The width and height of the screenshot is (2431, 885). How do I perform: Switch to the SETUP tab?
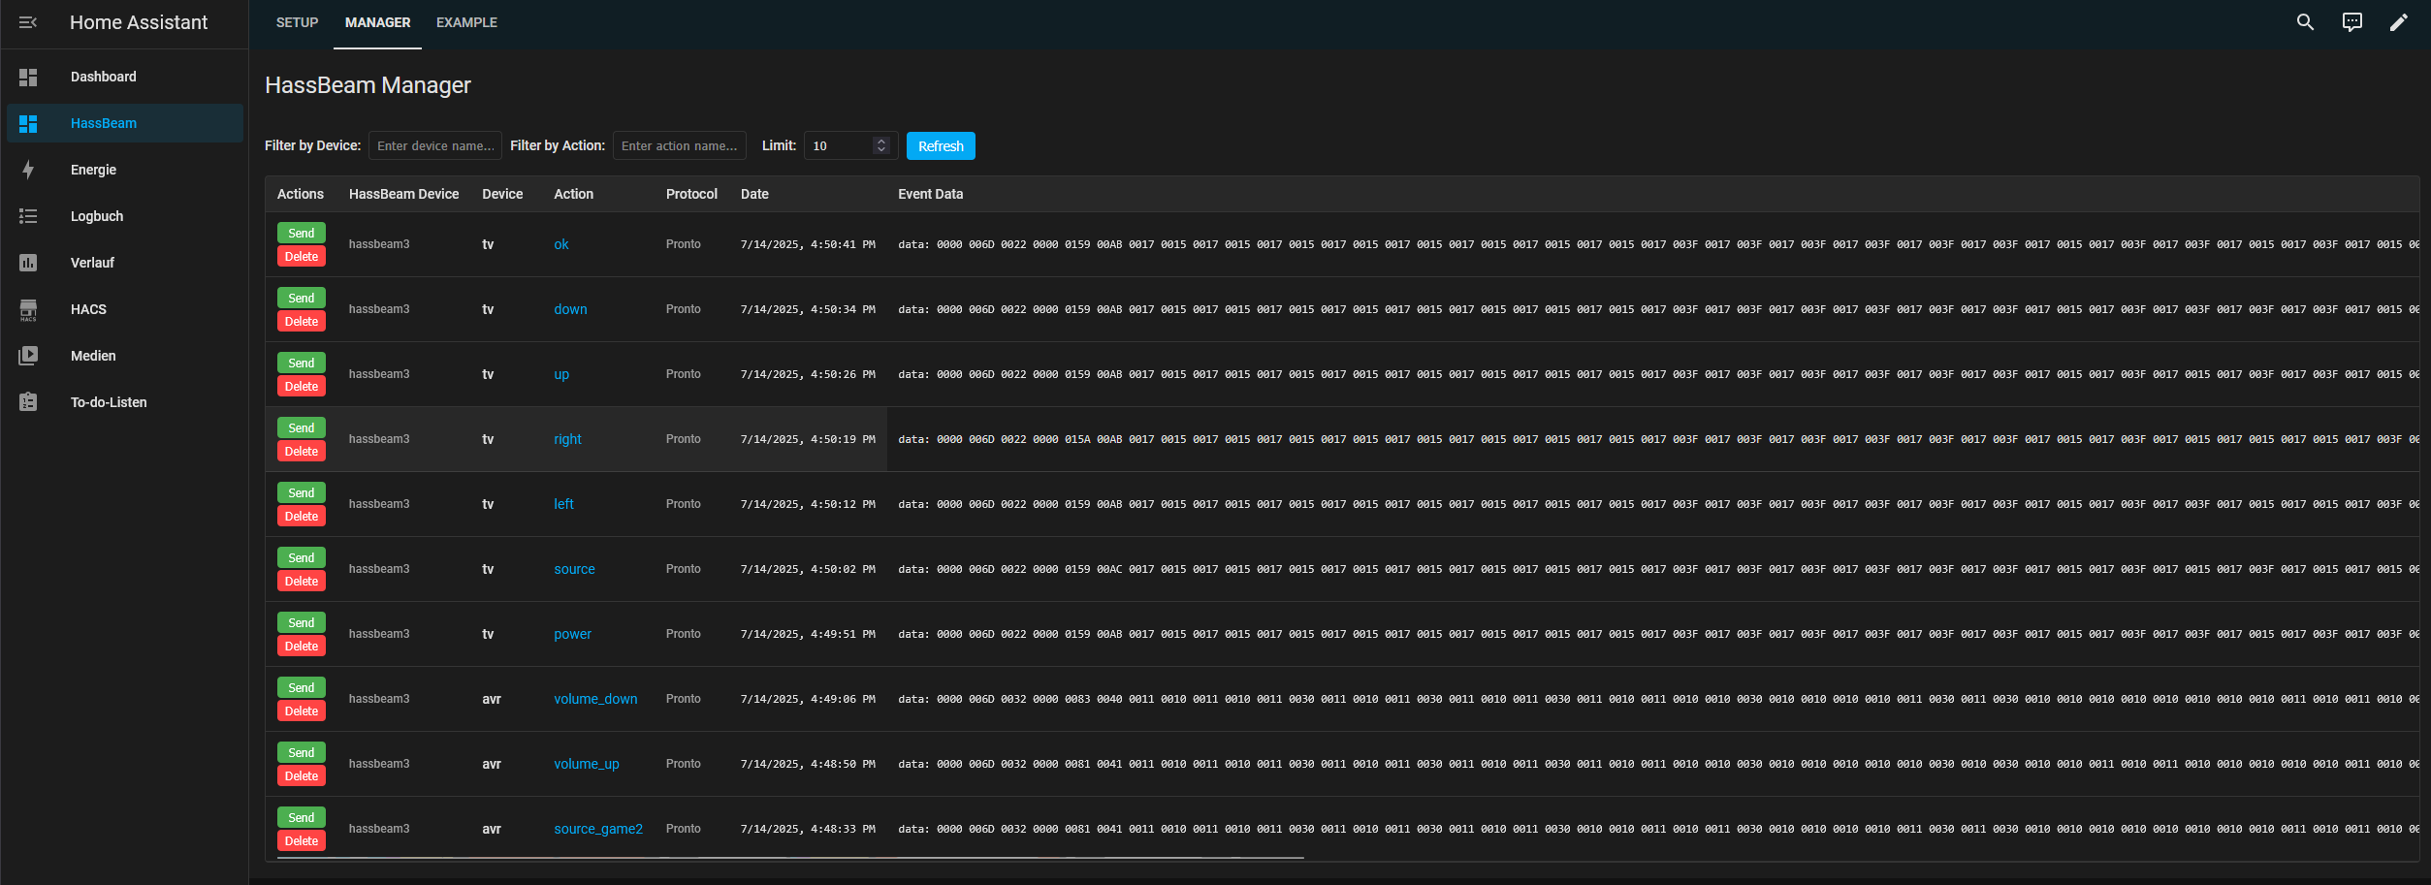point(297,22)
